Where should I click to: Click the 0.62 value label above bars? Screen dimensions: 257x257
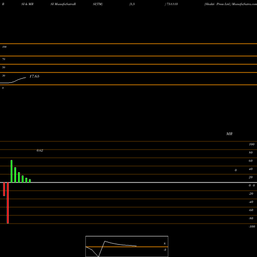[40, 151]
